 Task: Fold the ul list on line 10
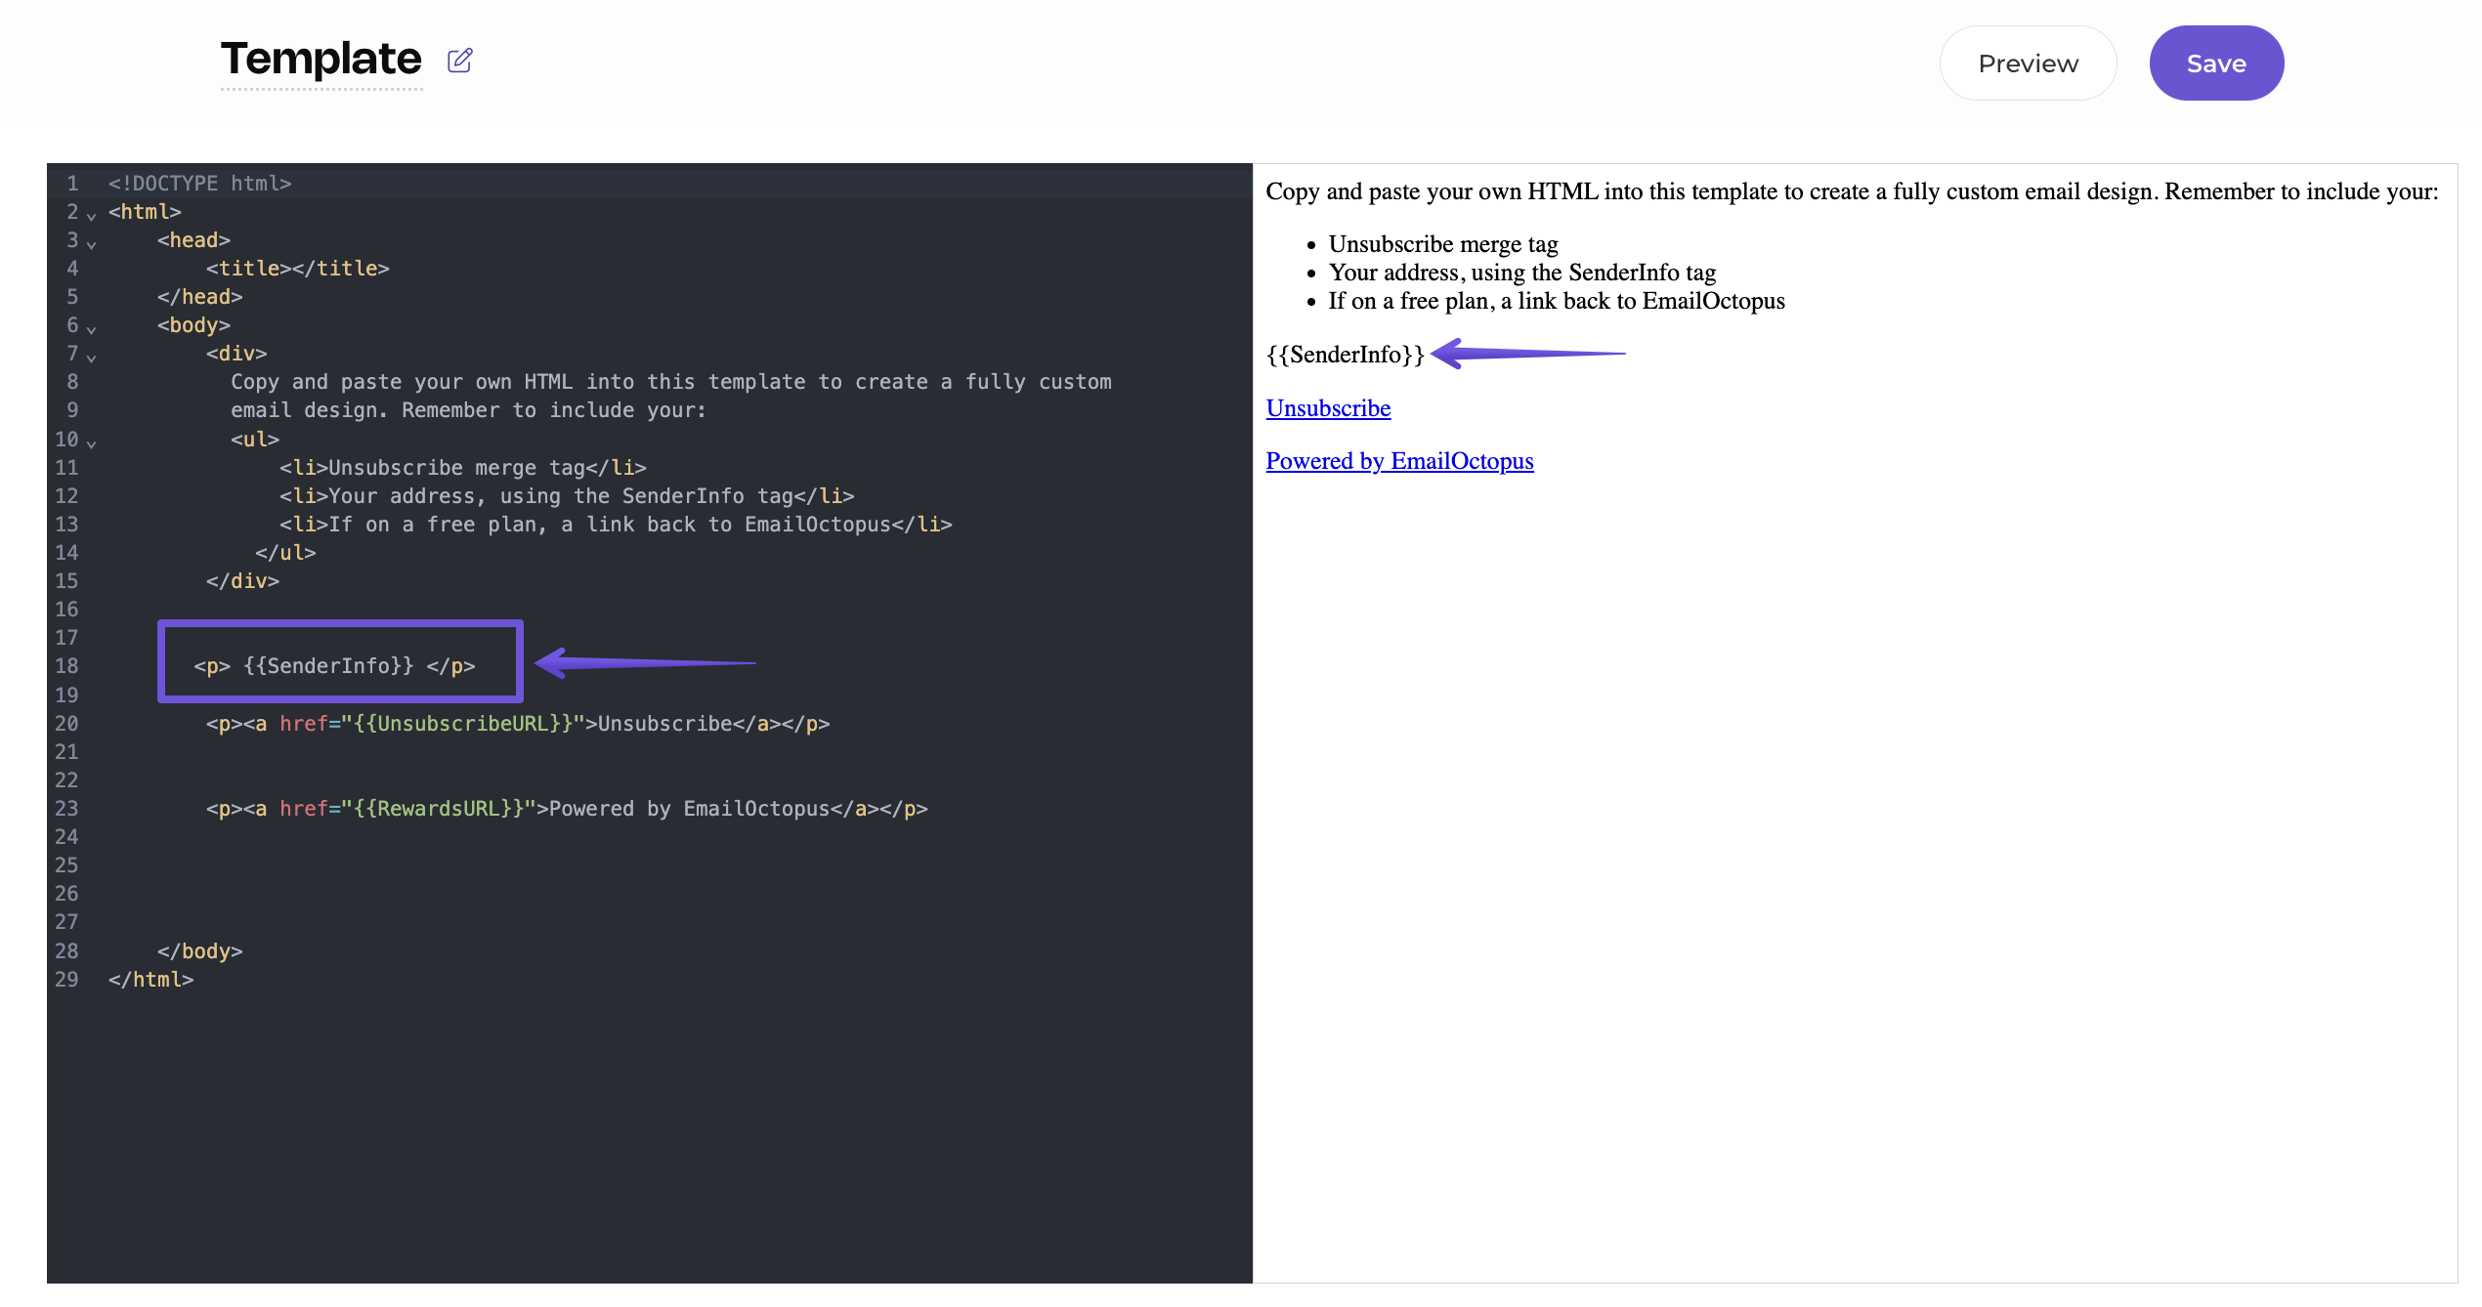click(x=92, y=443)
